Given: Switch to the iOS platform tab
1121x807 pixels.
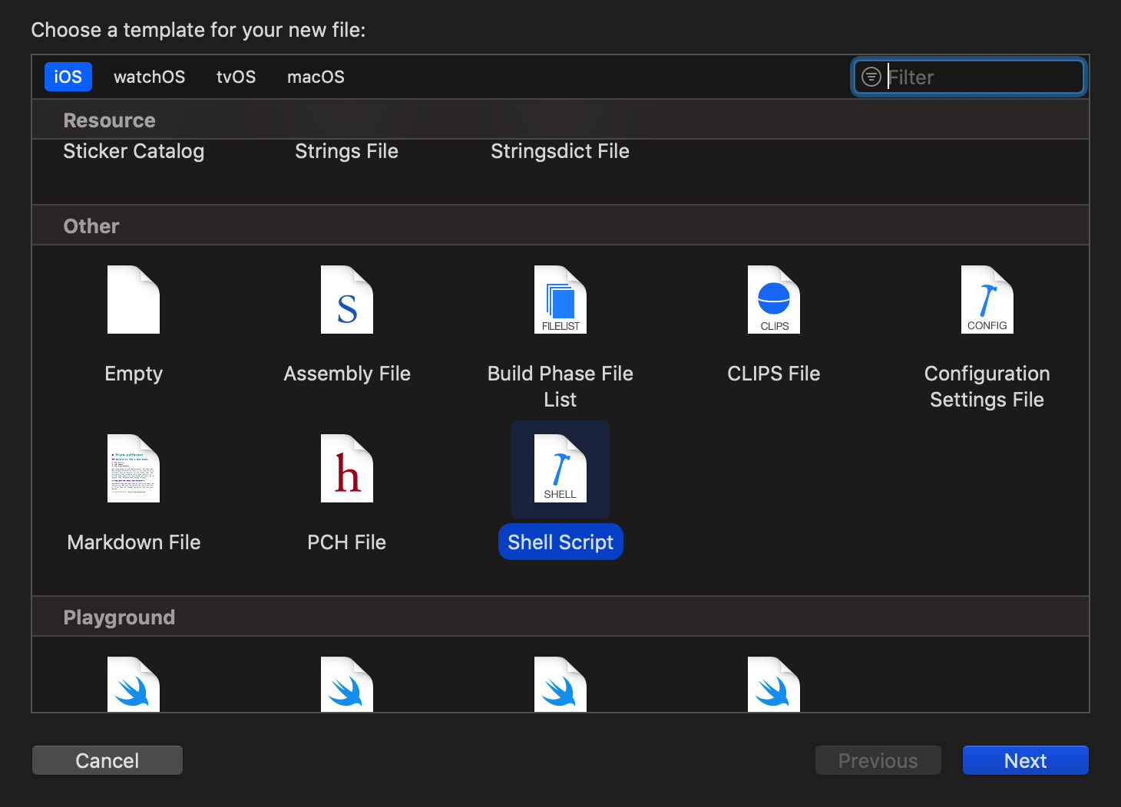Looking at the screenshot, I should [68, 77].
